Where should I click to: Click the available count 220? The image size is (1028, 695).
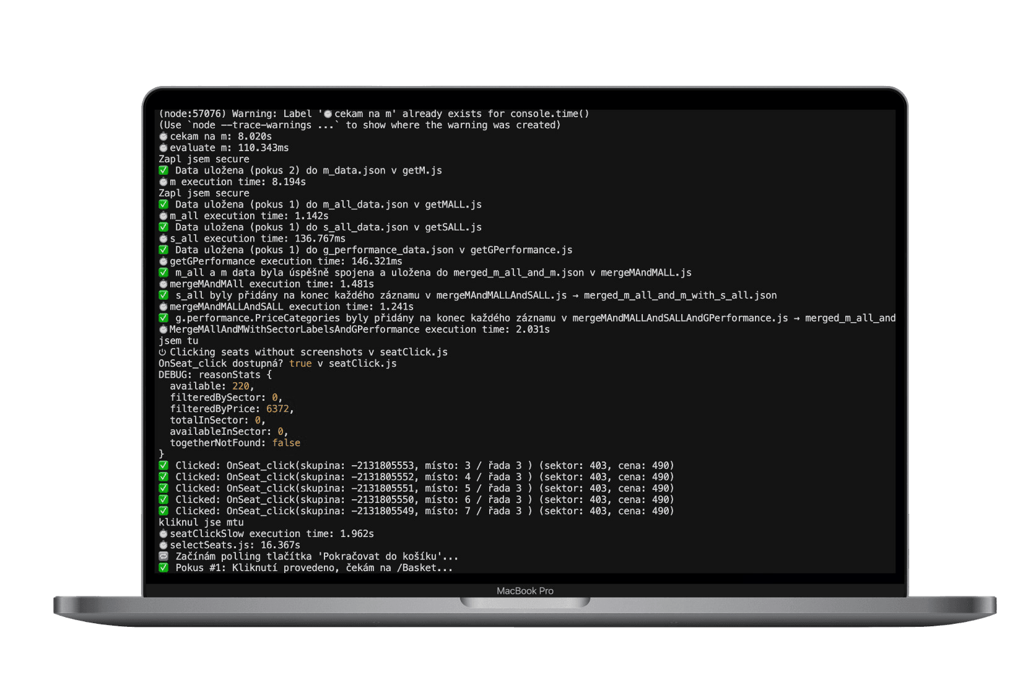pyautogui.click(x=241, y=386)
